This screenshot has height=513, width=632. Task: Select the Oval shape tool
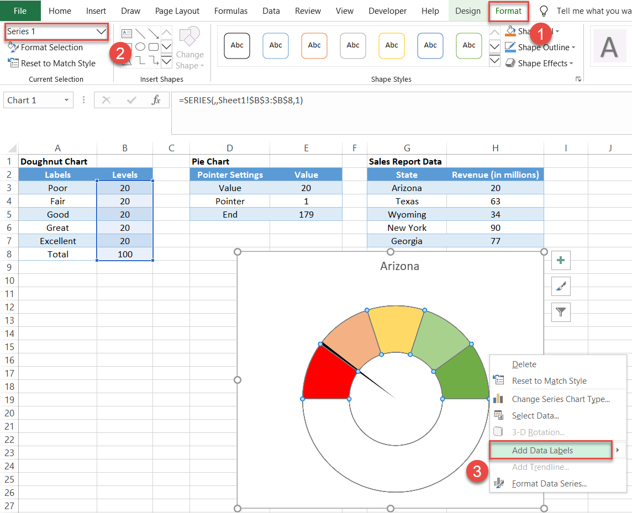point(140,46)
